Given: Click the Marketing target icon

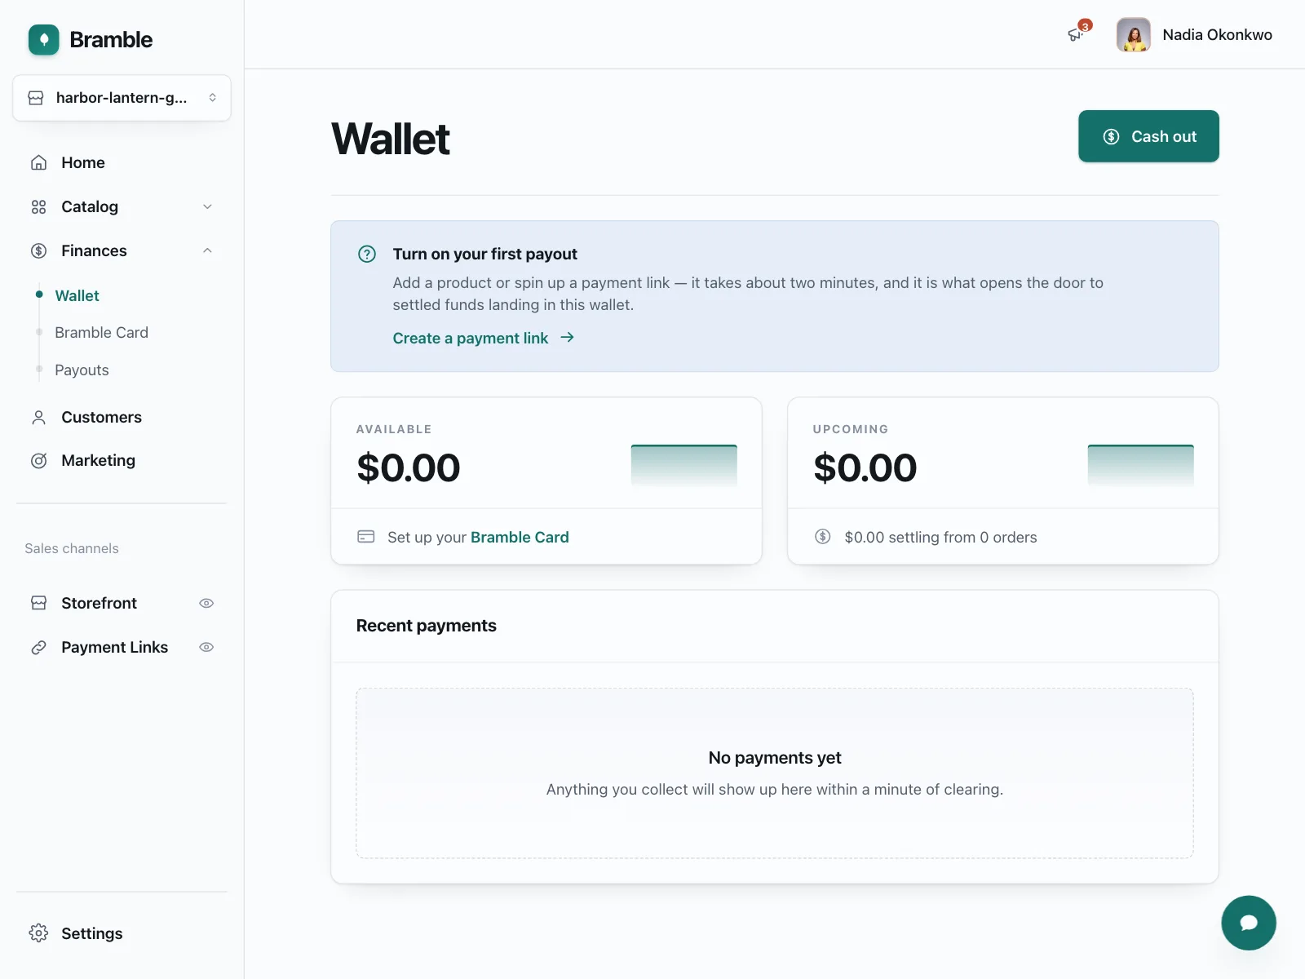Looking at the screenshot, I should point(38,461).
